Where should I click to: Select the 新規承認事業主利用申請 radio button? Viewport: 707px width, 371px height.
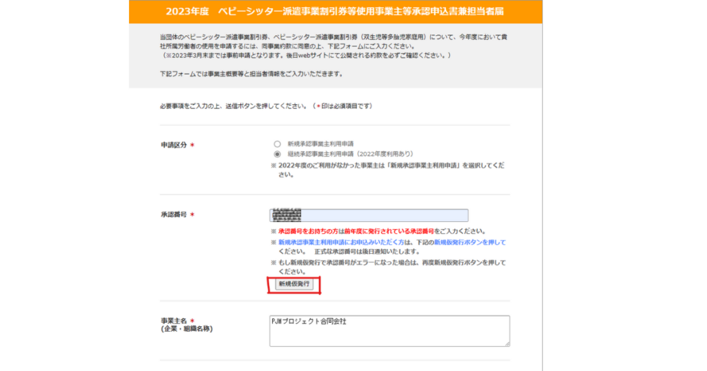point(277,143)
